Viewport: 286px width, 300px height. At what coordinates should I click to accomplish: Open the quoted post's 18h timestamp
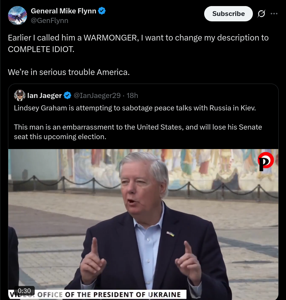(132, 95)
